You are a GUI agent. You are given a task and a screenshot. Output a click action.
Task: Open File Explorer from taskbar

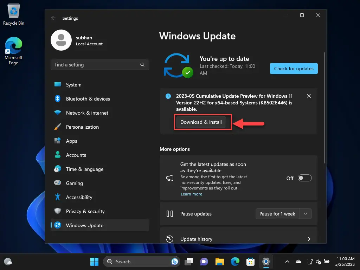point(219,262)
